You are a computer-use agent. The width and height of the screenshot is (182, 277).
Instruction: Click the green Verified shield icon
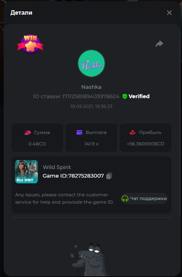(x=125, y=97)
